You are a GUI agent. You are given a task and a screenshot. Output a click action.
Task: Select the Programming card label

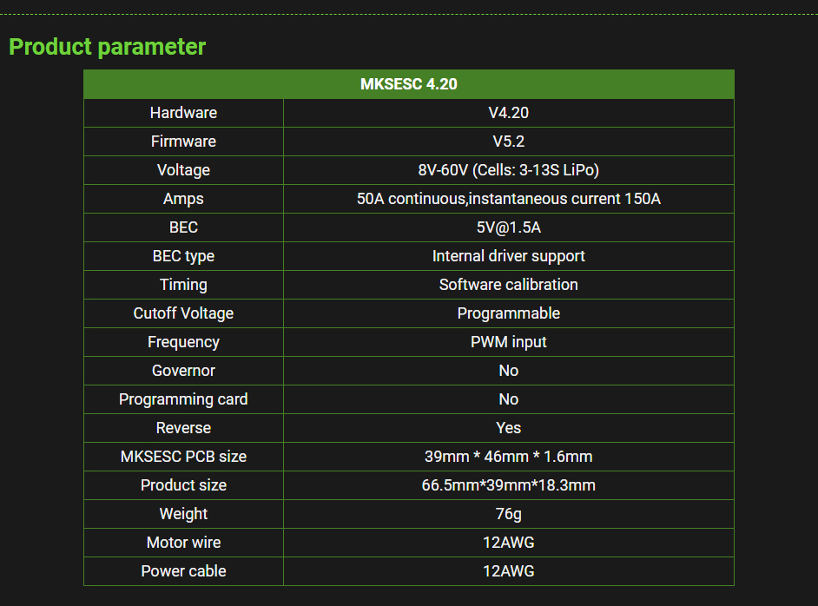(183, 399)
